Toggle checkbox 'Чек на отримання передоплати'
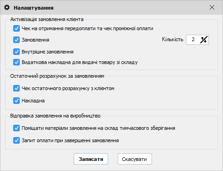The height and width of the screenshot is (171, 223). 16,28
